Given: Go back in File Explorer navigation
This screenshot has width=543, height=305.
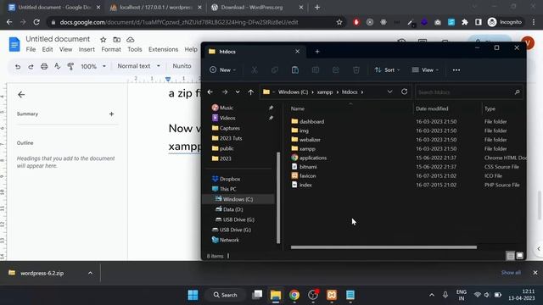Looking at the screenshot, I should point(210,92).
